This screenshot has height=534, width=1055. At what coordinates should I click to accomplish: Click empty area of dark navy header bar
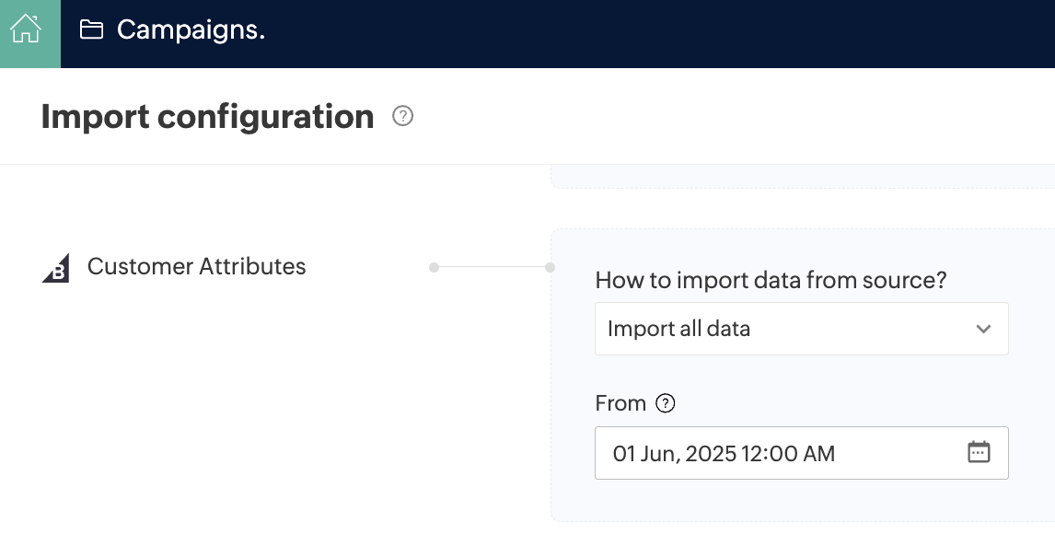tap(644, 33)
